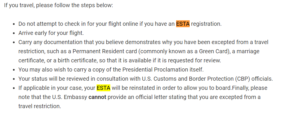Click the bullet before 'Carry any documentation'
The image size is (281, 115).
[x=14, y=43]
